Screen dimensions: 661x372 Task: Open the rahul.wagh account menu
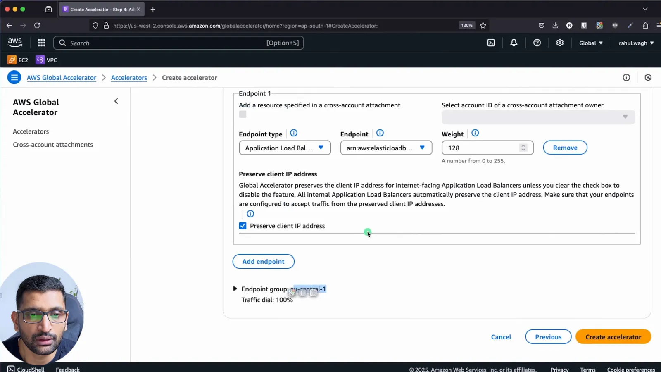pos(636,43)
